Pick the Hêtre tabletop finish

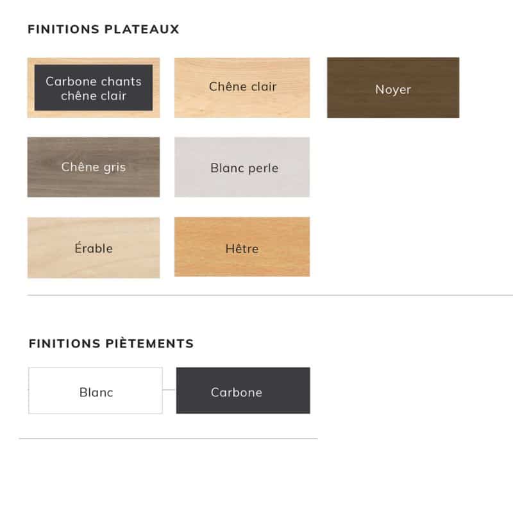242,247
